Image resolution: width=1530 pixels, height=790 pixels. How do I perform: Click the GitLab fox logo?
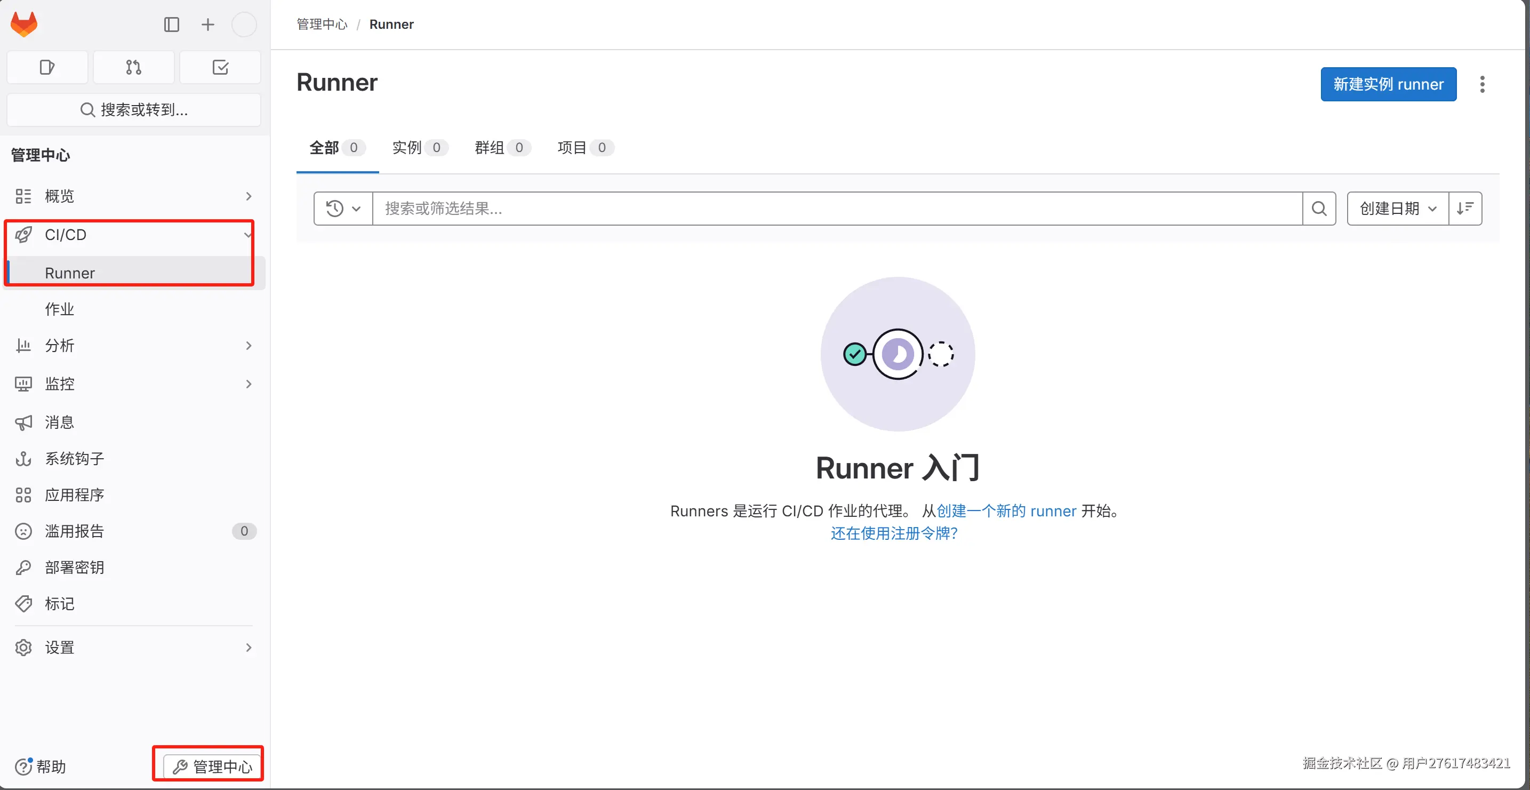click(25, 25)
